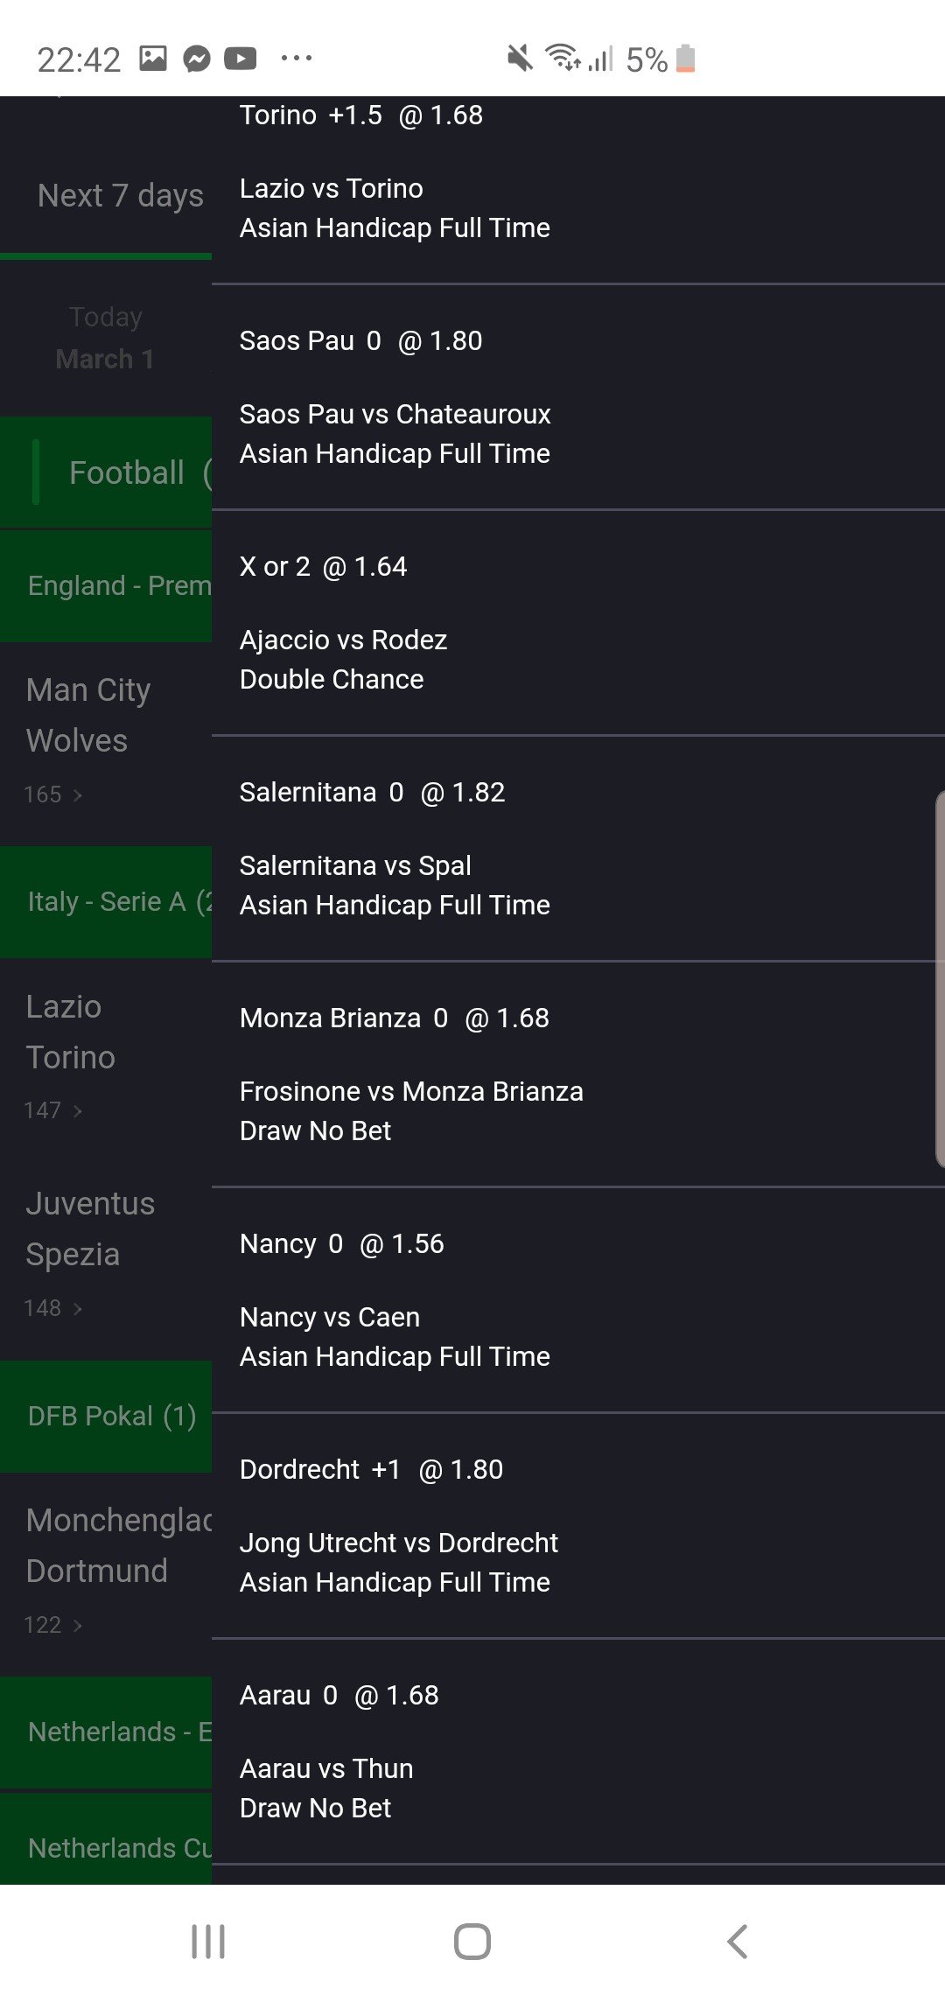
Task: Select the Saos Pau vs Chateauroux bet
Action: pyautogui.click(x=395, y=415)
